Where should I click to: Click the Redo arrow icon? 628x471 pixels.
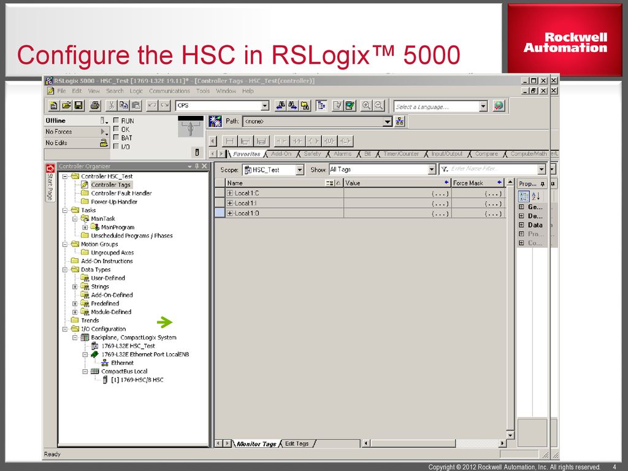(x=164, y=105)
